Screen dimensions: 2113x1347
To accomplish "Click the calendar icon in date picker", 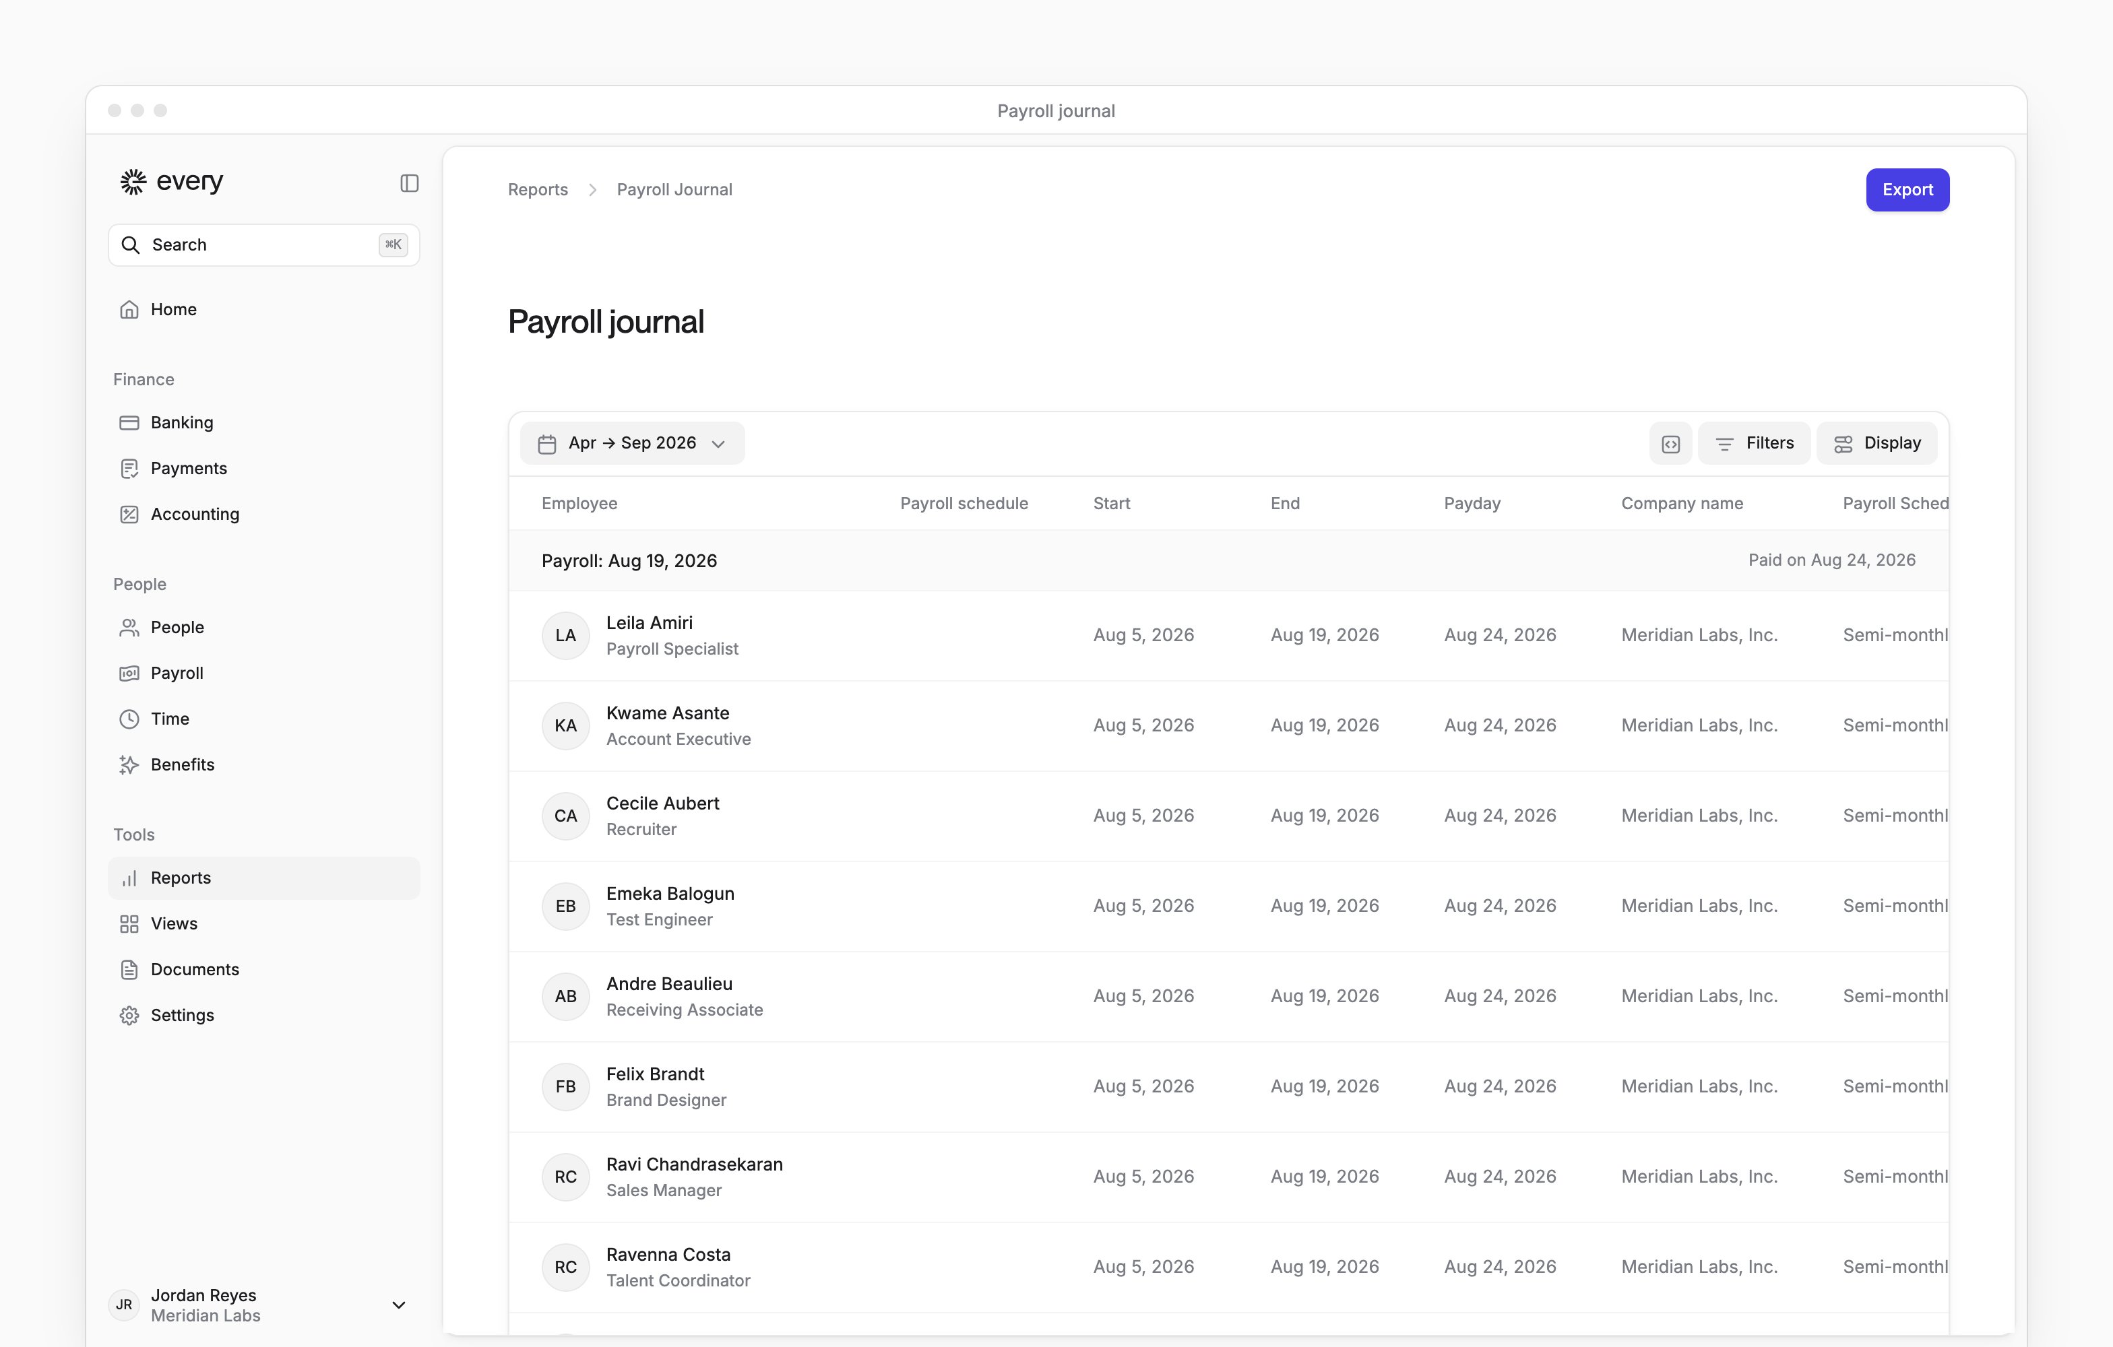I will [x=546, y=444].
